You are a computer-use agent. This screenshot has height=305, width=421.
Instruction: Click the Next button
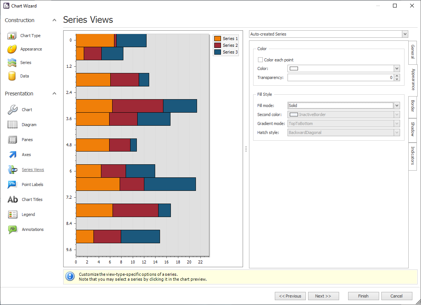(323, 296)
